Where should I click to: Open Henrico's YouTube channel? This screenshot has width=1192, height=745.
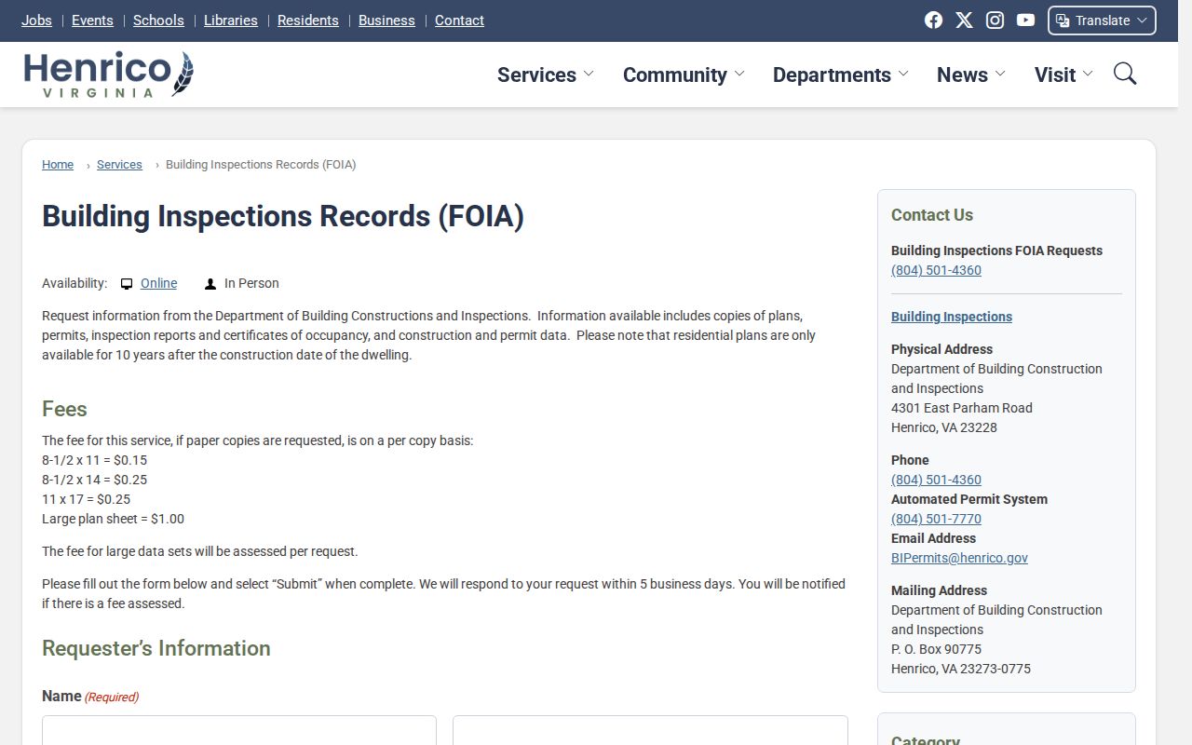coord(1025,20)
